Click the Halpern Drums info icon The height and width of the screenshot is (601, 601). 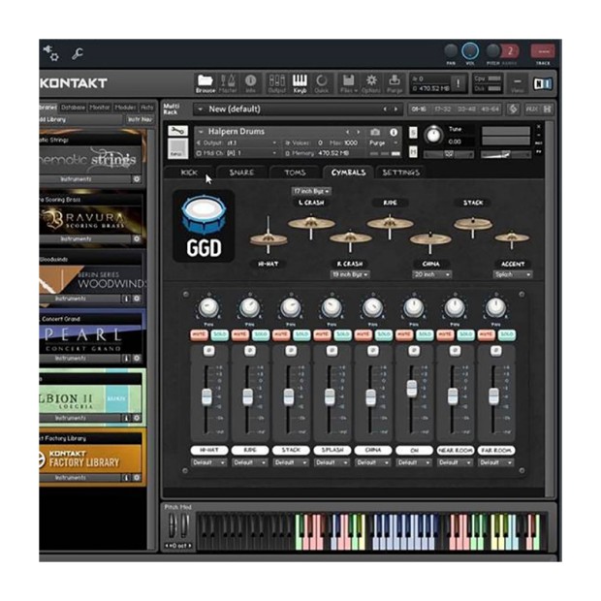394,132
